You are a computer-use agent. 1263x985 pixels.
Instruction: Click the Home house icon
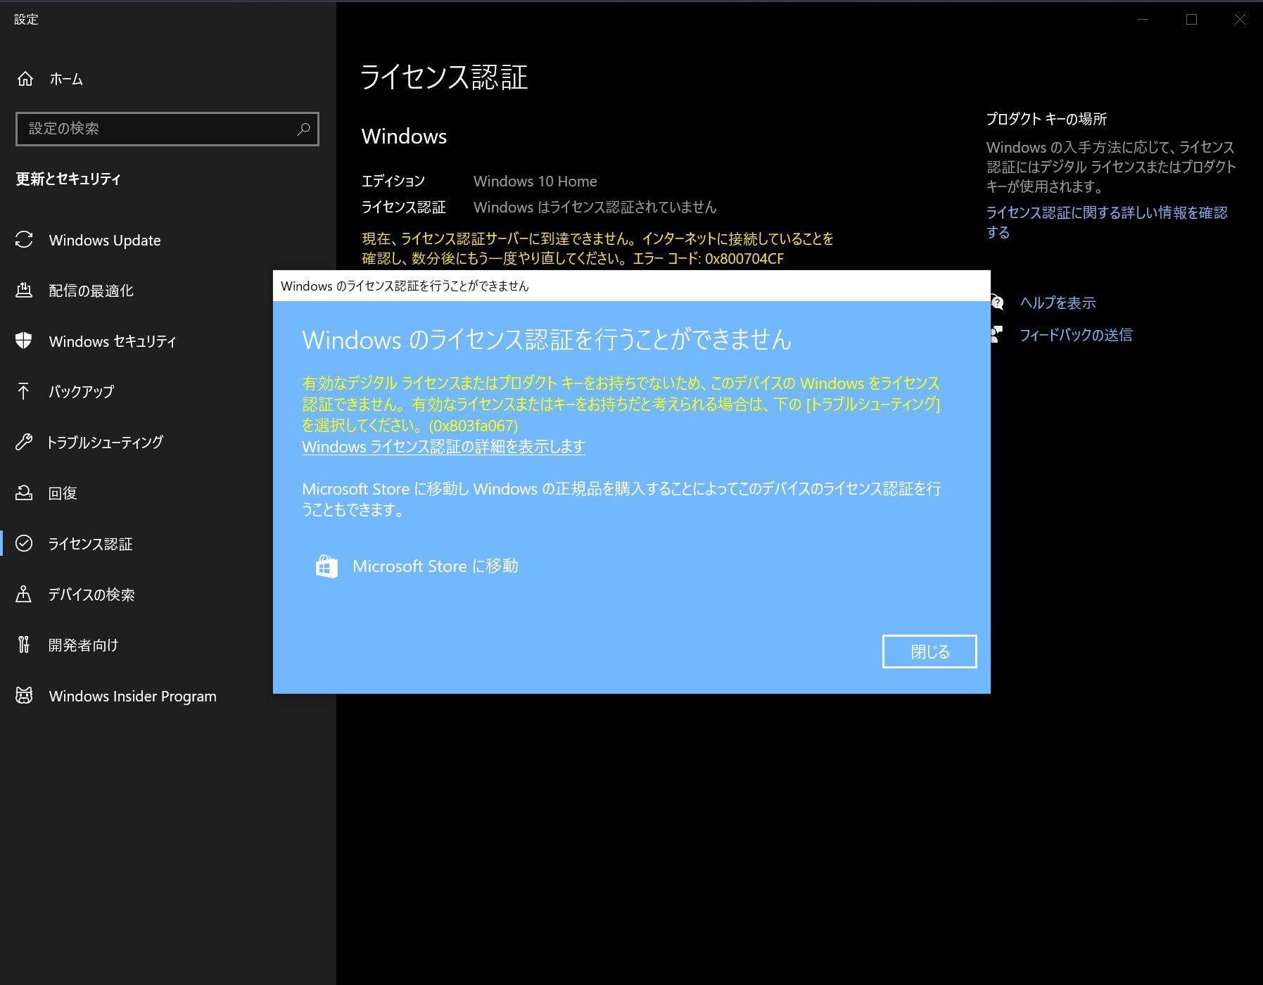(x=25, y=79)
